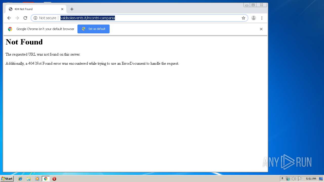
Task: Open the Windows Start menu
Action: (x=7, y=179)
